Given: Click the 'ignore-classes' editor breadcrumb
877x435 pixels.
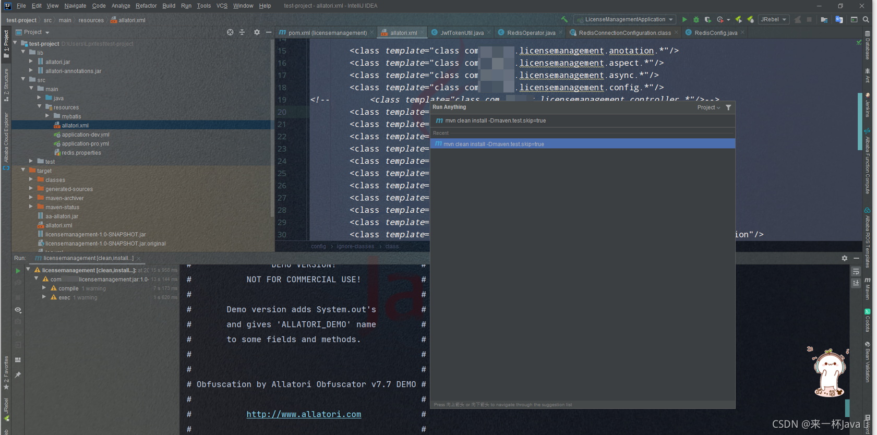Looking at the screenshot, I should (x=355, y=246).
